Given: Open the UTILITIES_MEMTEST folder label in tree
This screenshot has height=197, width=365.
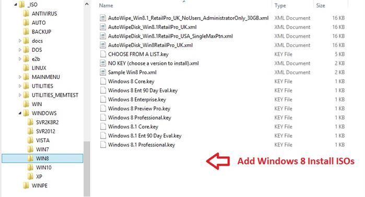Looking at the screenshot, I should [55, 95].
